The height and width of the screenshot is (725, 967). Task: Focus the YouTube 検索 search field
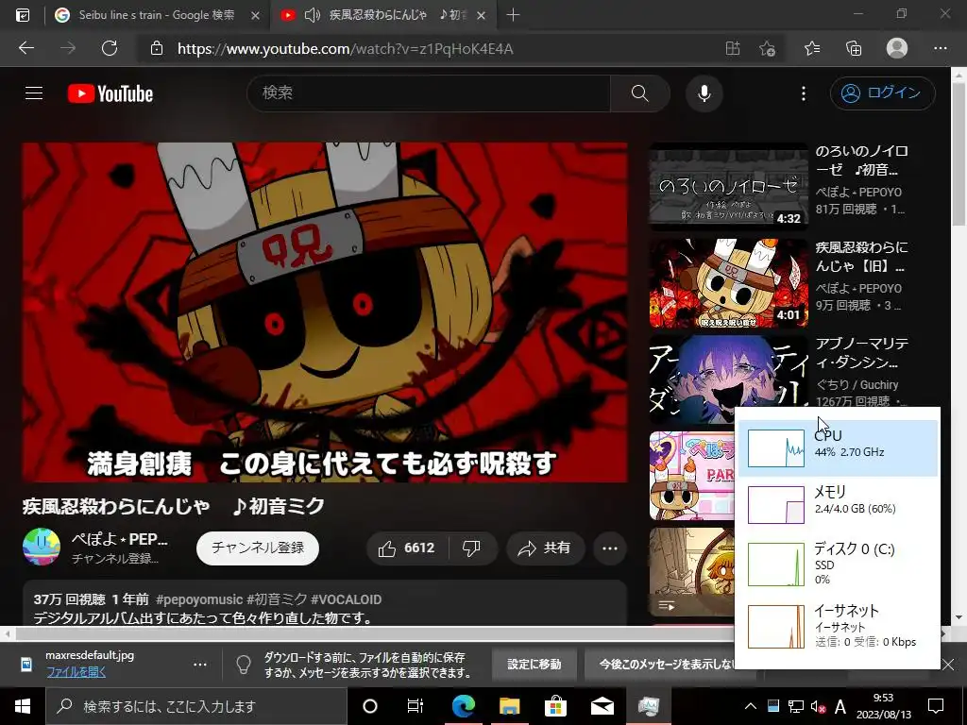point(430,93)
